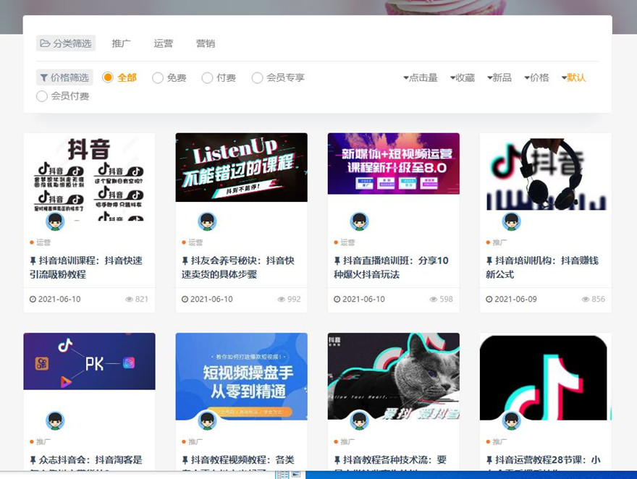Screen dimensions: 637x479
Task: Open article 抖音培训机构：抖音赚钱新公式
Action: (542, 268)
